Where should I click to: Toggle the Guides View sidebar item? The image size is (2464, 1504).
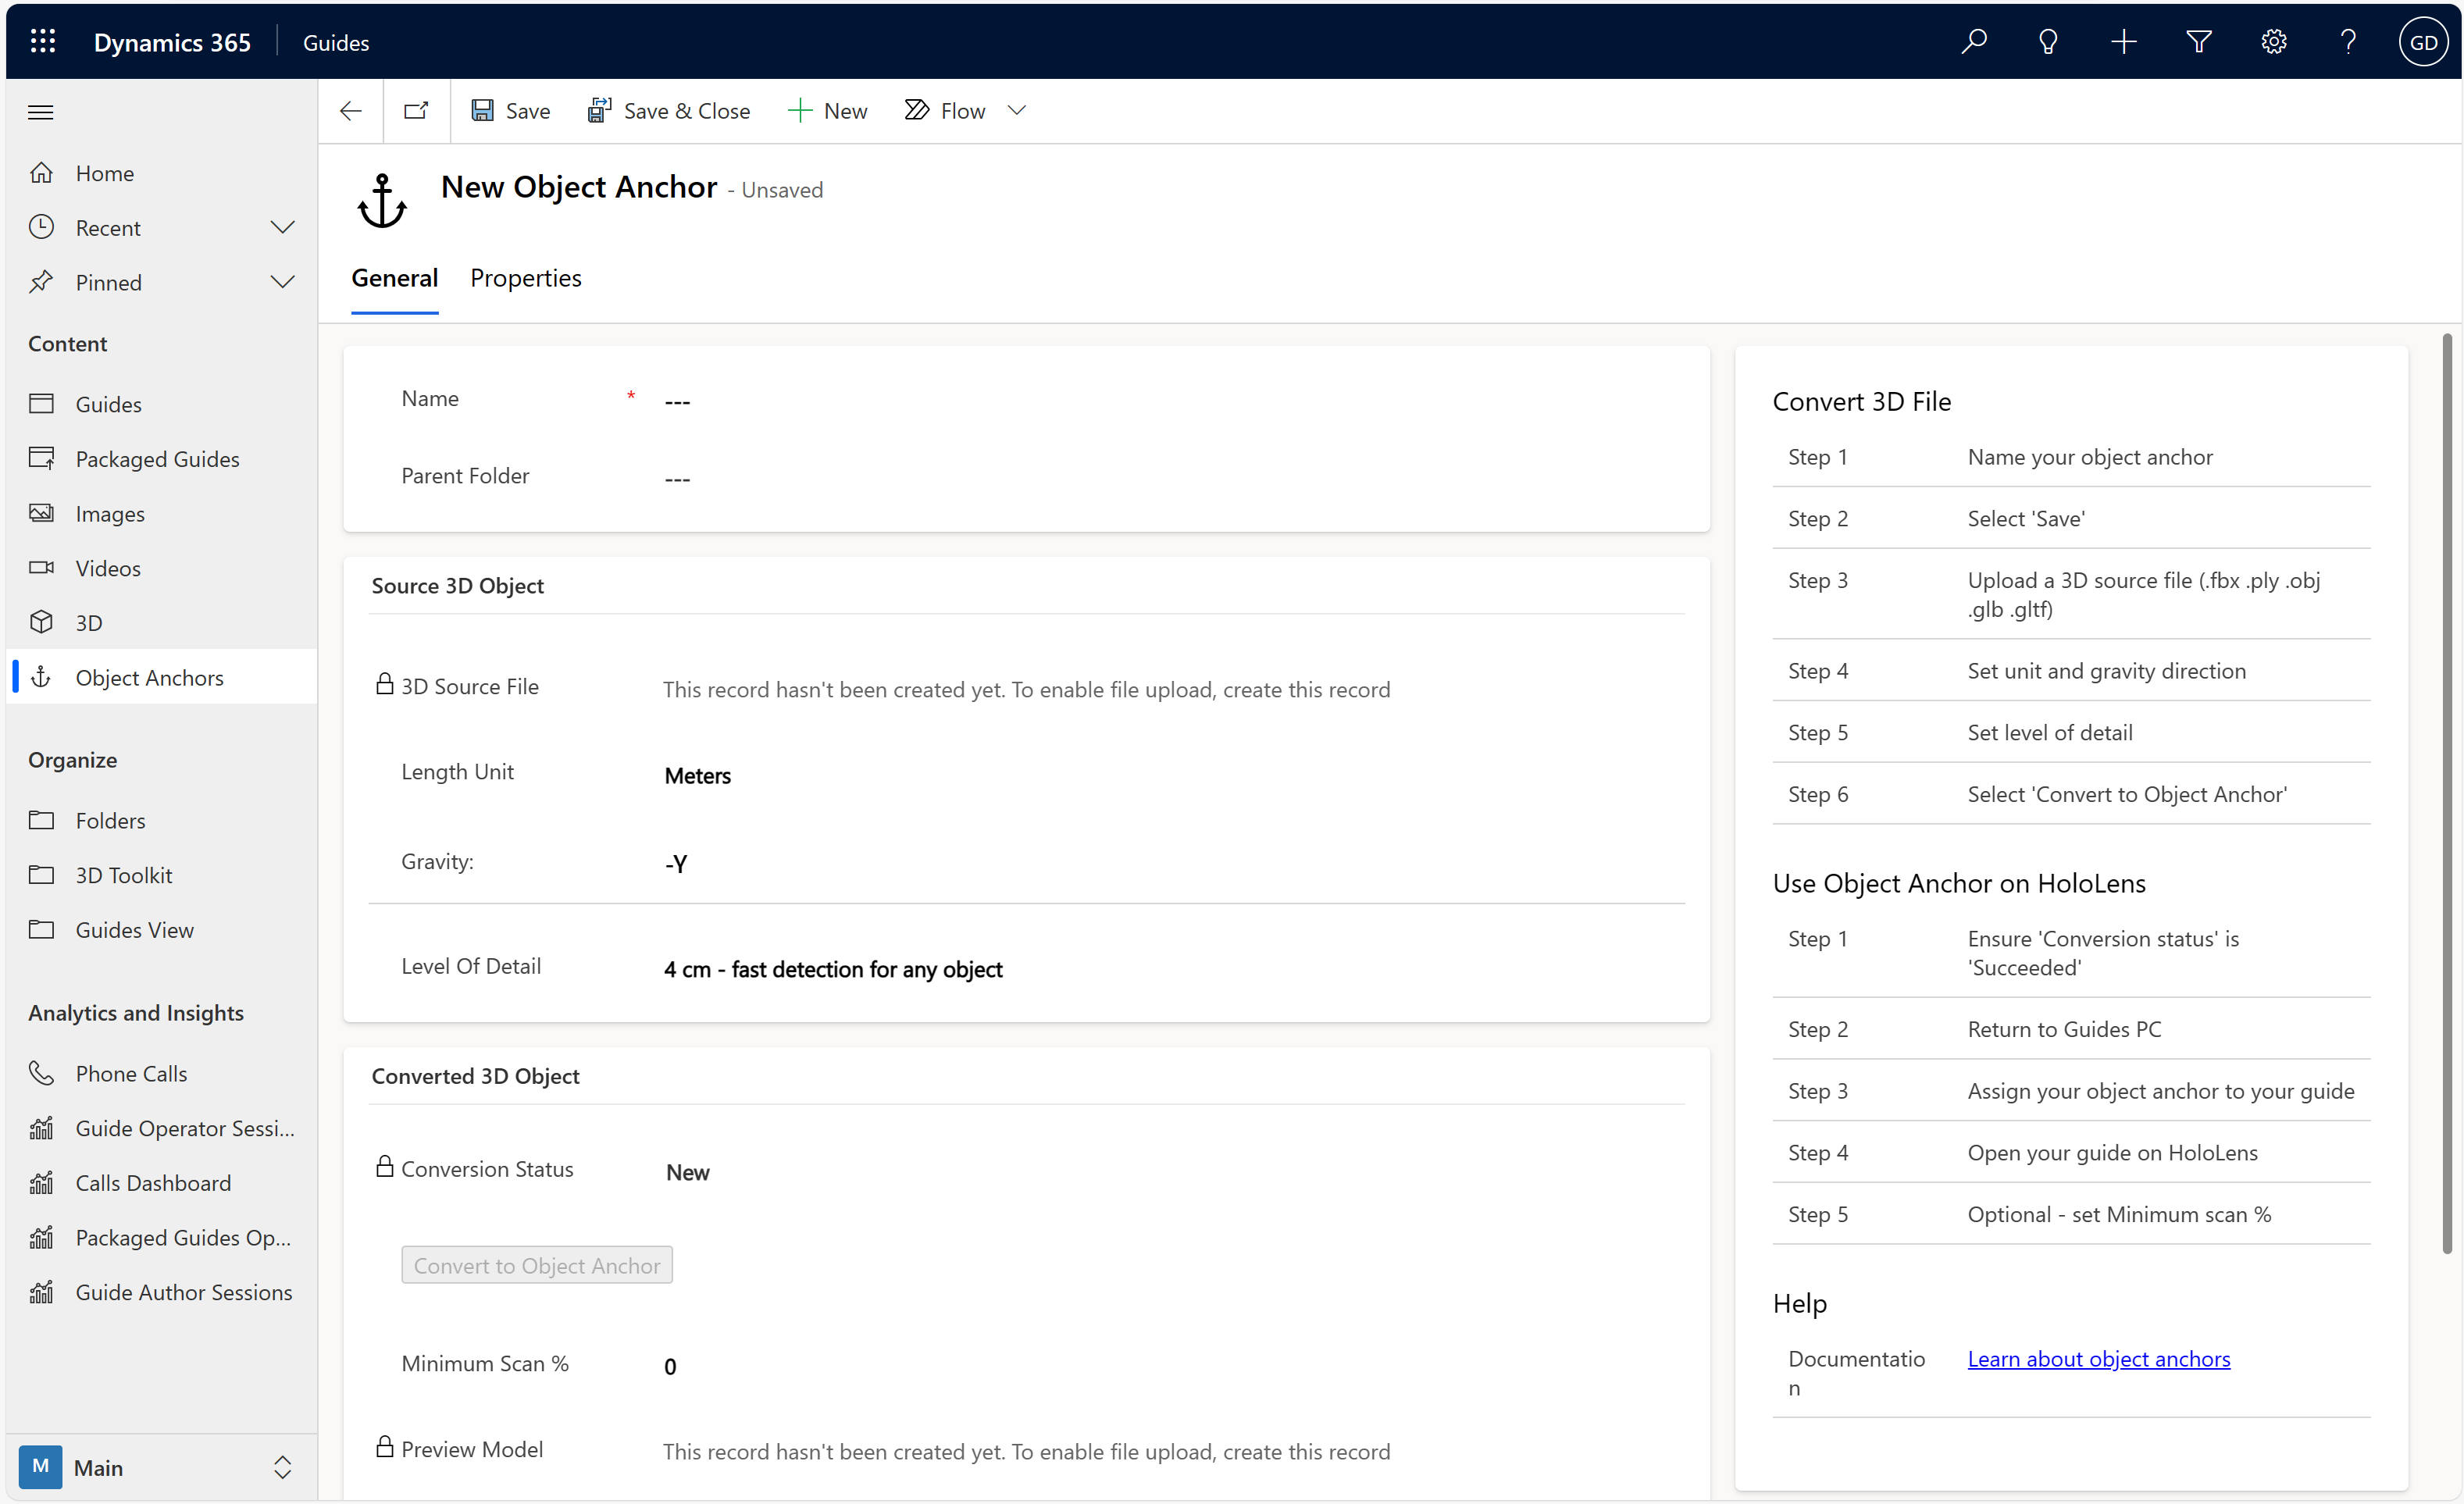[x=134, y=928]
